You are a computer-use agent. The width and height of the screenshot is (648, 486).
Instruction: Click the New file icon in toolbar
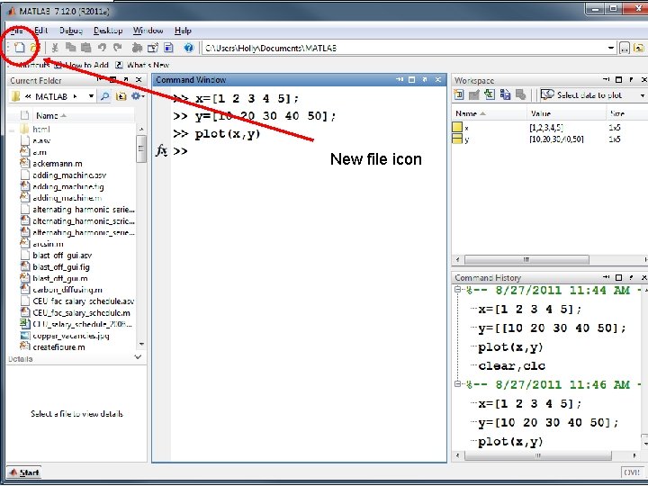20,48
